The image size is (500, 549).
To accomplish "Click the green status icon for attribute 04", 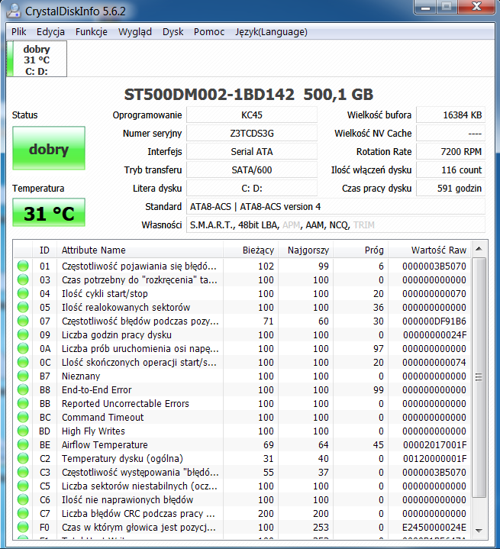I will coord(23,293).
